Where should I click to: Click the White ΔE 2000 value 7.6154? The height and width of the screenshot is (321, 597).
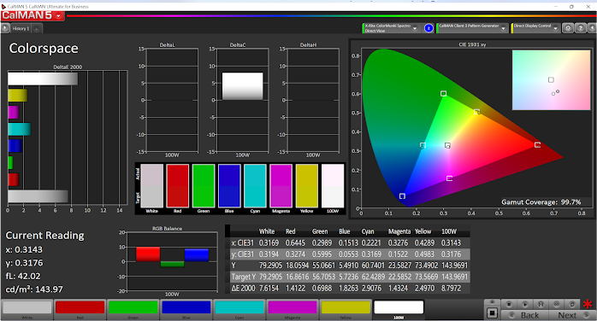269,289
